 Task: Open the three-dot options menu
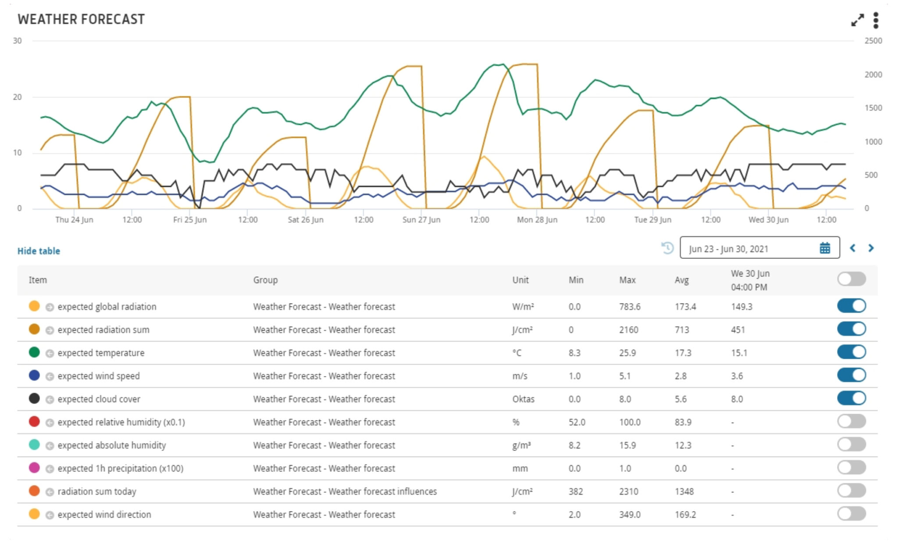tap(876, 20)
